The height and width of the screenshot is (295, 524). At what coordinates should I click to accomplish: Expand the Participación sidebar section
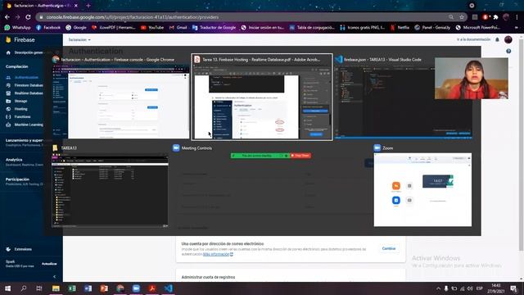coord(24,181)
